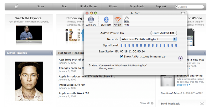Click the Send Feedback link
Image resolution: width=210 pixels, height=107 pixels.
(x=170, y=104)
